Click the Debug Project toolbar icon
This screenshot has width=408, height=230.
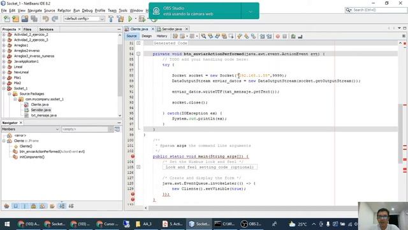(x=142, y=19)
